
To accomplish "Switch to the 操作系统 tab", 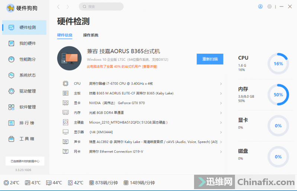I will (91, 35).
